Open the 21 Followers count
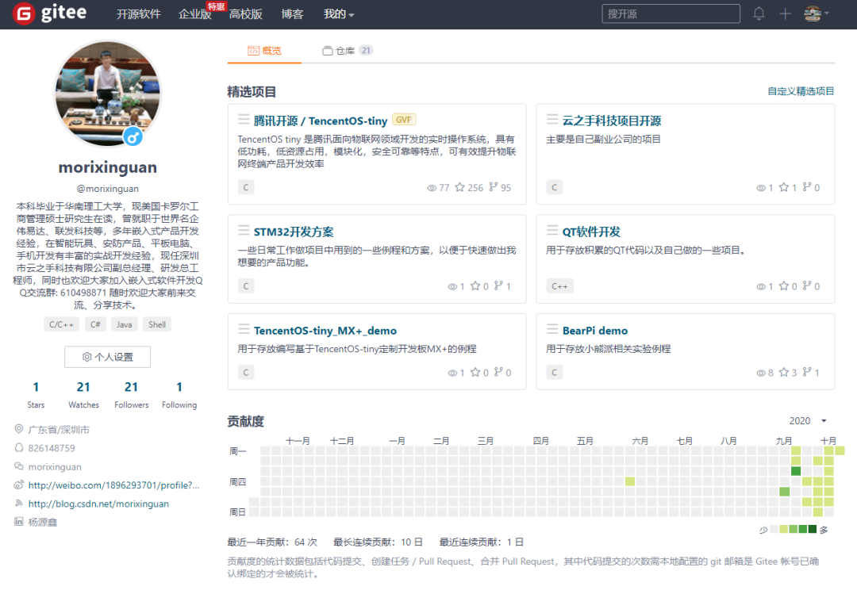857x590 pixels. click(x=131, y=394)
